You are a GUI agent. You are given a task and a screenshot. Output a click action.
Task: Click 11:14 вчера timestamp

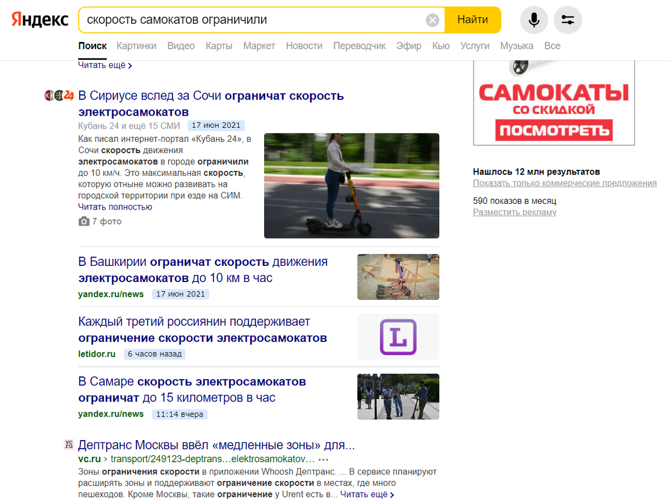pyautogui.click(x=180, y=414)
